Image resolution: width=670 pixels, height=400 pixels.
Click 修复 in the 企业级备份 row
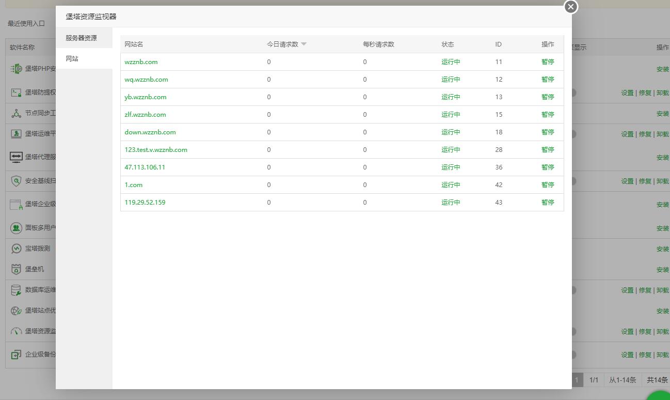pyautogui.click(x=645, y=355)
